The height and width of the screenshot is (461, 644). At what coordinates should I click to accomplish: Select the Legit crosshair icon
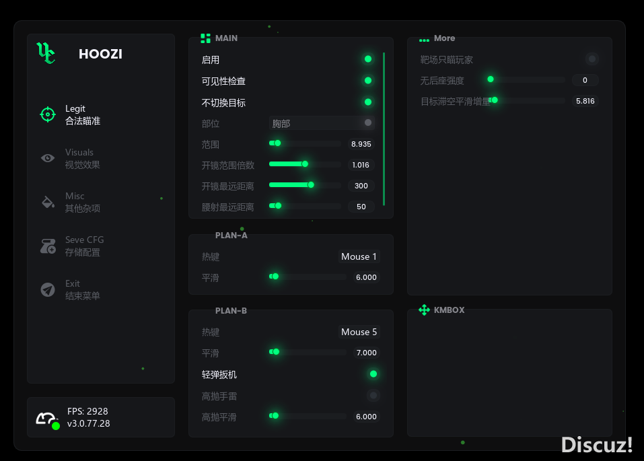tap(47, 114)
